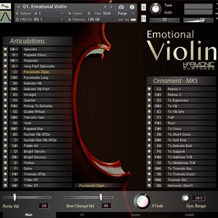The width and height of the screenshot is (218, 218).
Task: Click the Tune value 0.00
Action: (x=168, y=13)
